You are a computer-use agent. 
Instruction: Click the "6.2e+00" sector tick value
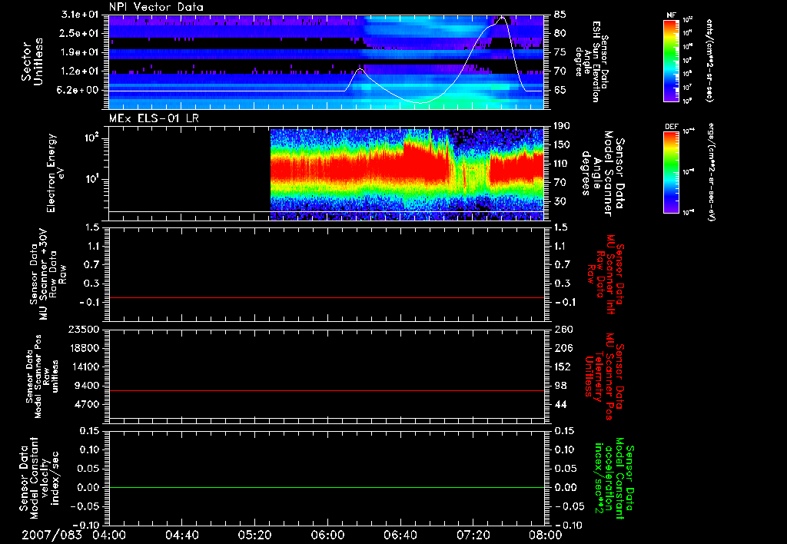click(79, 90)
